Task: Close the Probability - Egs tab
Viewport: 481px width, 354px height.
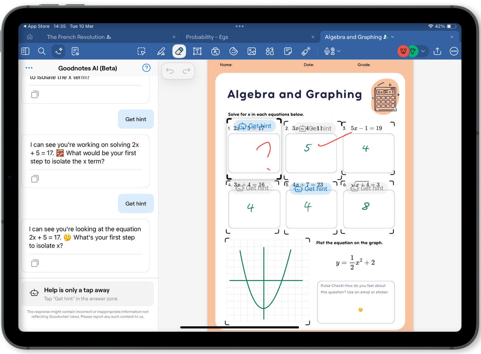Action: [x=313, y=37]
